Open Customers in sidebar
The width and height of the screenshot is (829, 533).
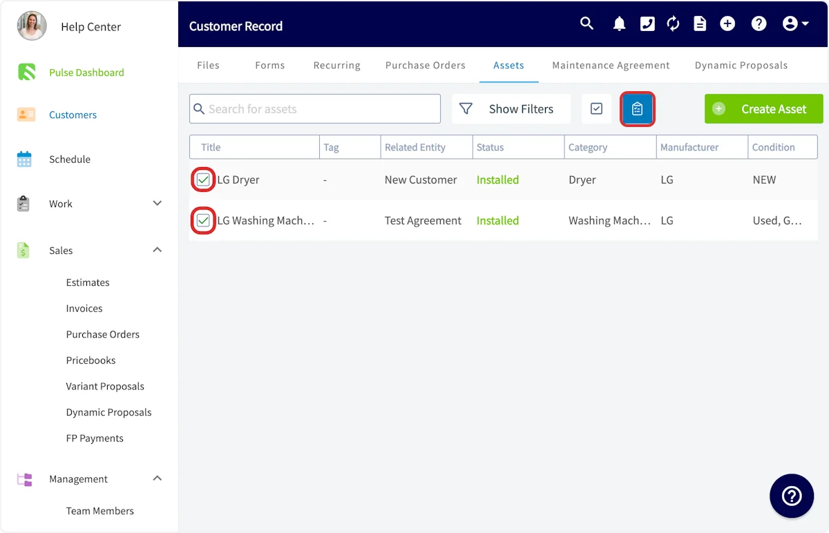point(73,115)
